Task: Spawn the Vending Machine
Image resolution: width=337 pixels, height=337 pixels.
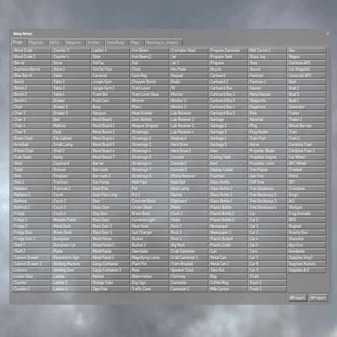Action: (71, 264)
